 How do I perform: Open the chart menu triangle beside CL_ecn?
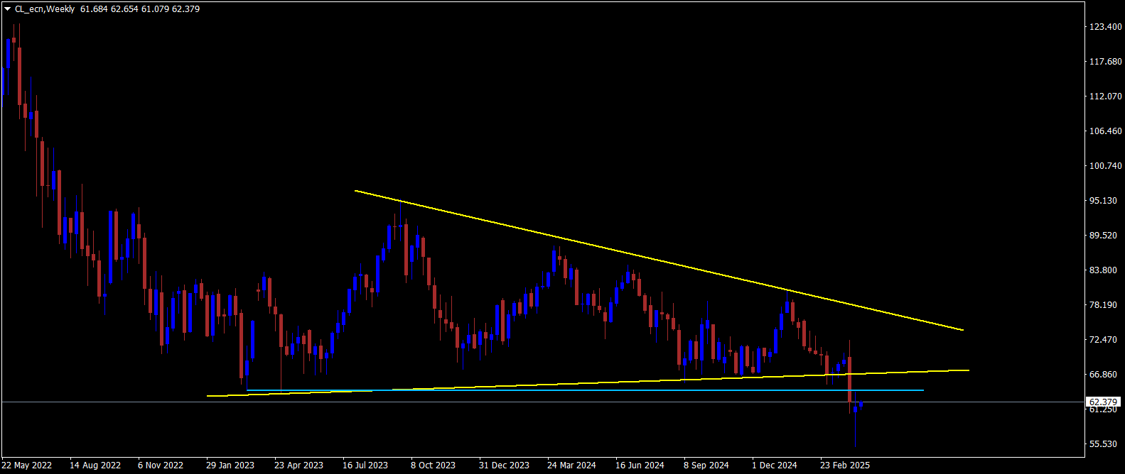pyautogui.click(x=7, y=9)
